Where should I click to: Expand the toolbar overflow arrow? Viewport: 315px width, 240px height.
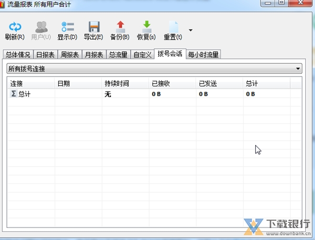(191, 30)
